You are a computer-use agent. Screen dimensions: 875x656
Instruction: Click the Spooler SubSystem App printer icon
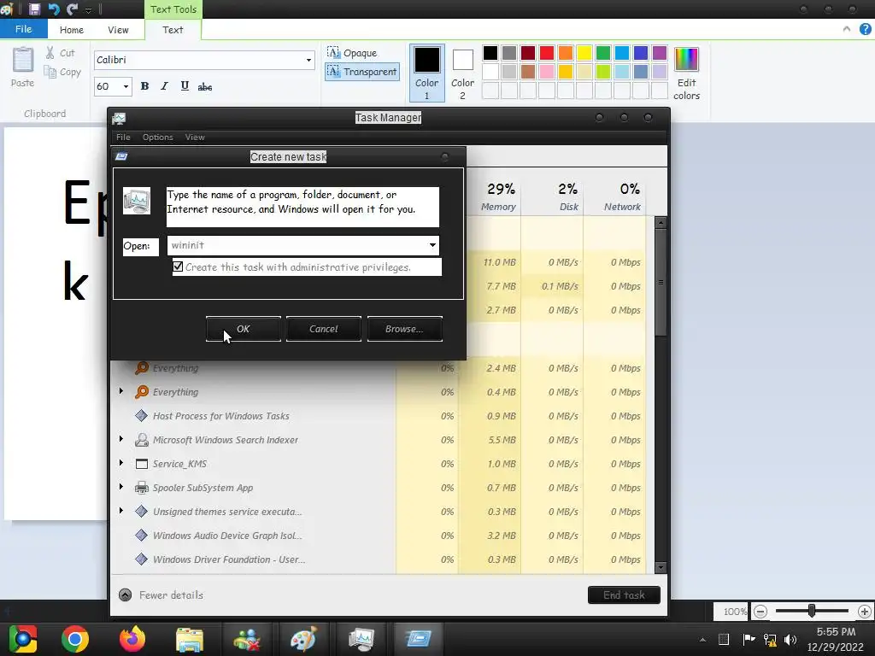[x=142, y=488]
